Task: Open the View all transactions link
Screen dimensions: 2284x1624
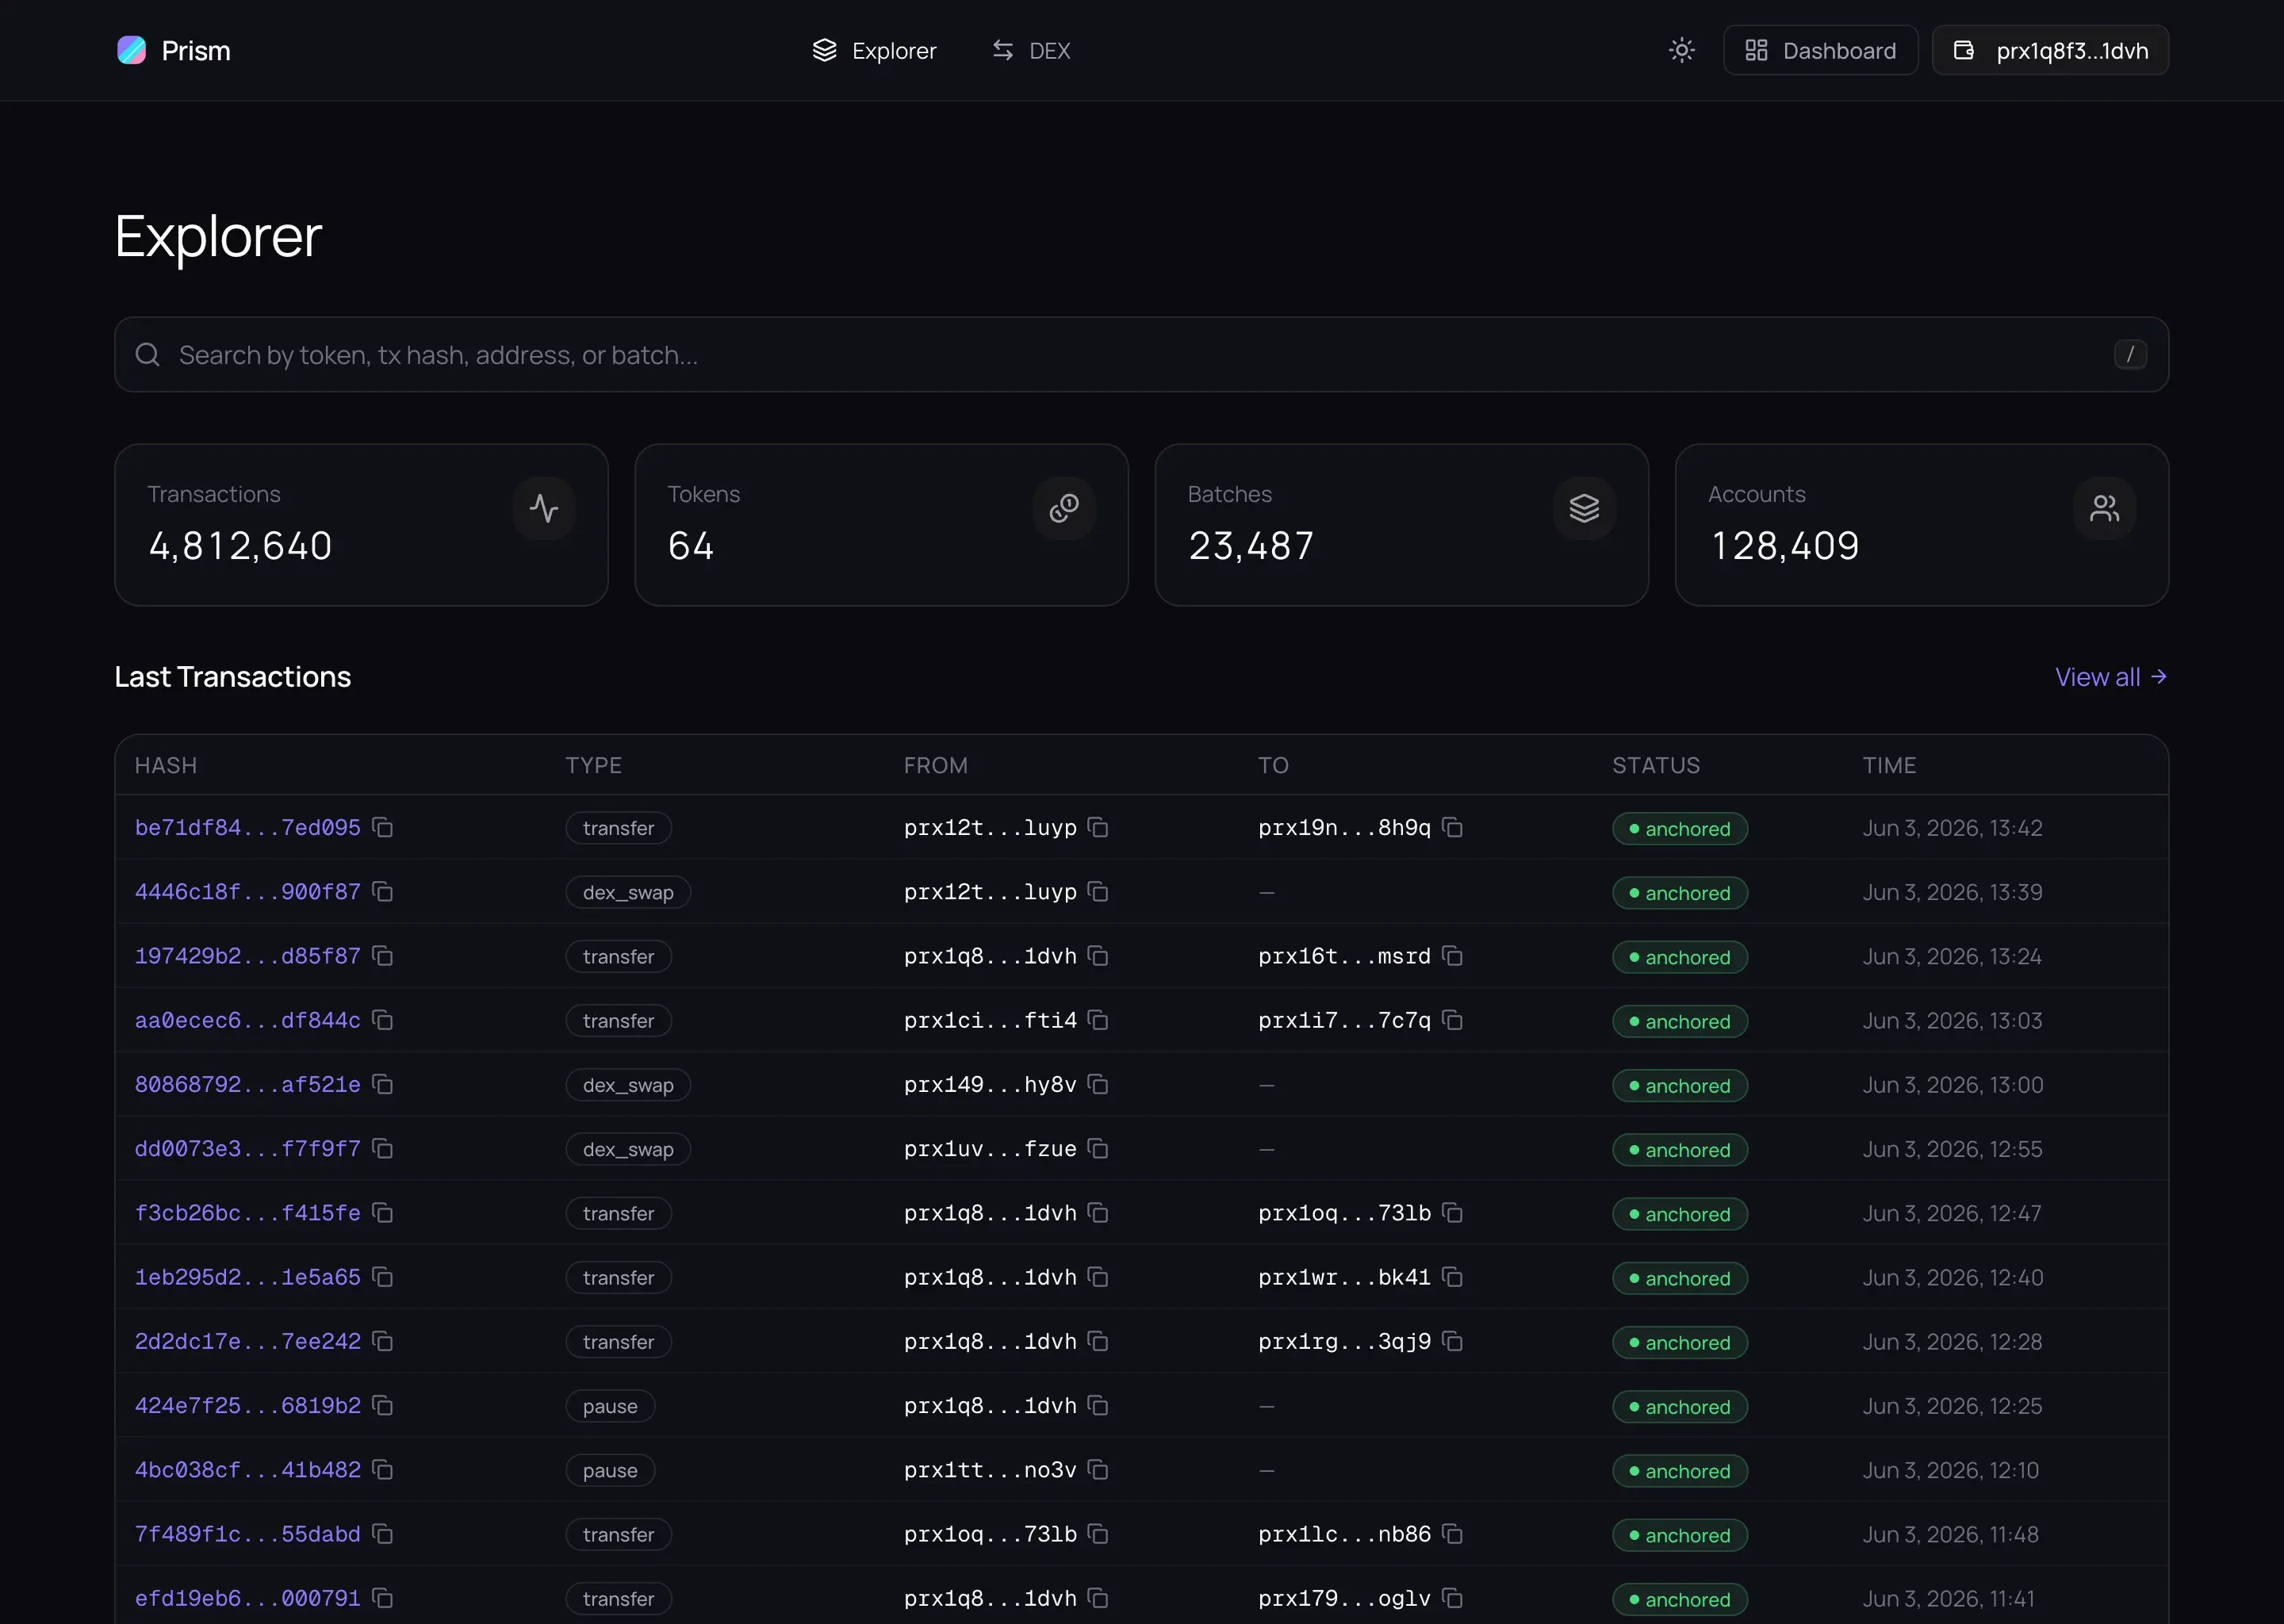Action: [2111, 677]
